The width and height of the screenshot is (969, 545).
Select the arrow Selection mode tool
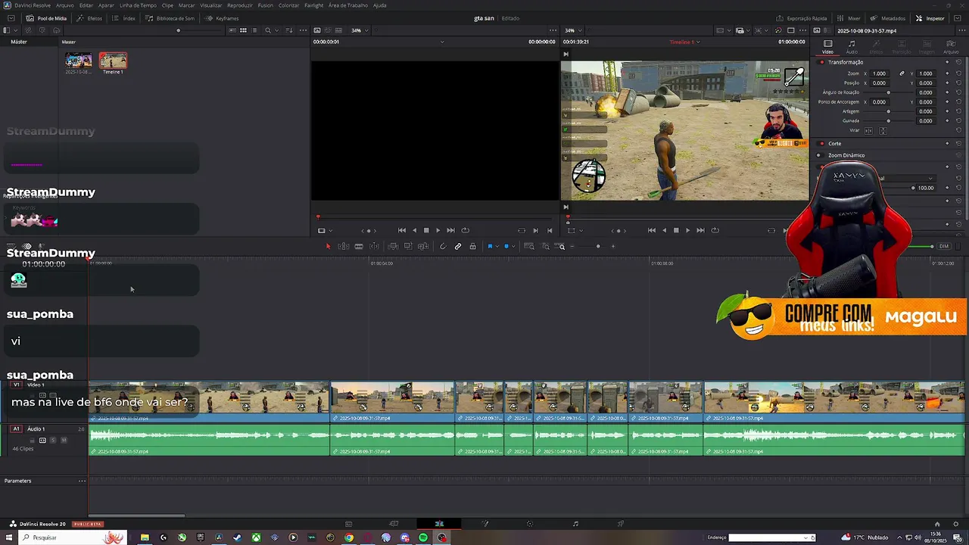tap(328, 246)
